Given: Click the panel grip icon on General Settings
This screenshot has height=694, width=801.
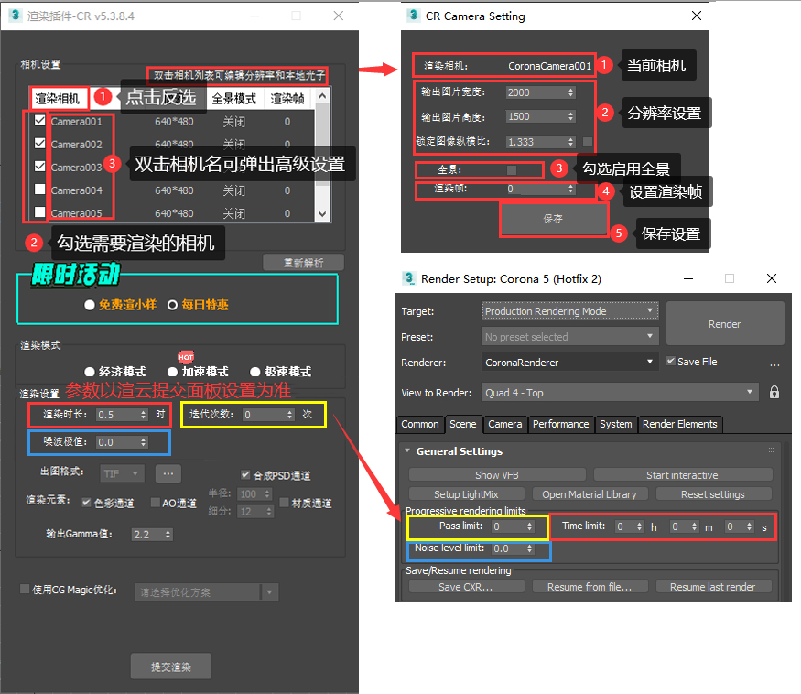Looking at the screenshot, I should (771, 450).
